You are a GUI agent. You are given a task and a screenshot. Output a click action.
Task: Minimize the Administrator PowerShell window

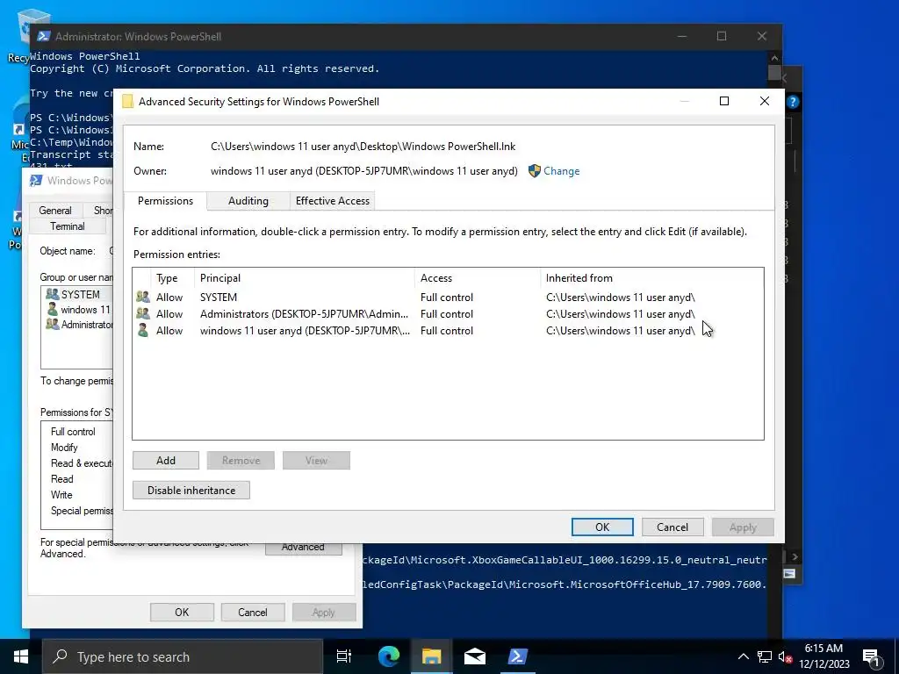coord(681,36)
